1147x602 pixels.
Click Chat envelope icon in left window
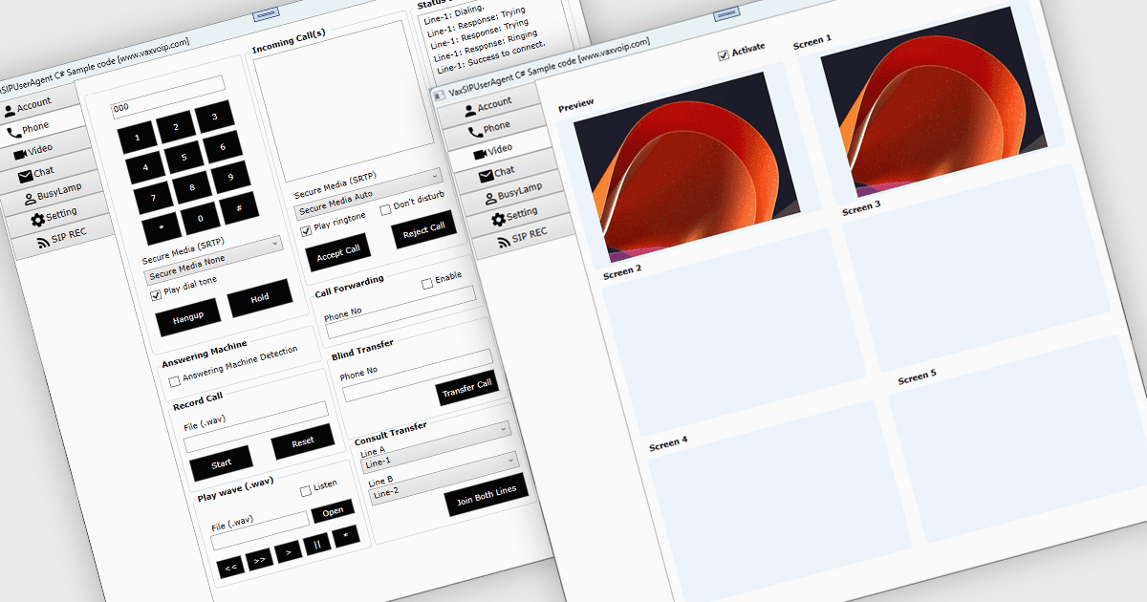pyautogui.click(x=25, y=176)
